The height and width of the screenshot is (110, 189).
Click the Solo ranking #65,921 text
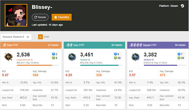click(28, 63)
